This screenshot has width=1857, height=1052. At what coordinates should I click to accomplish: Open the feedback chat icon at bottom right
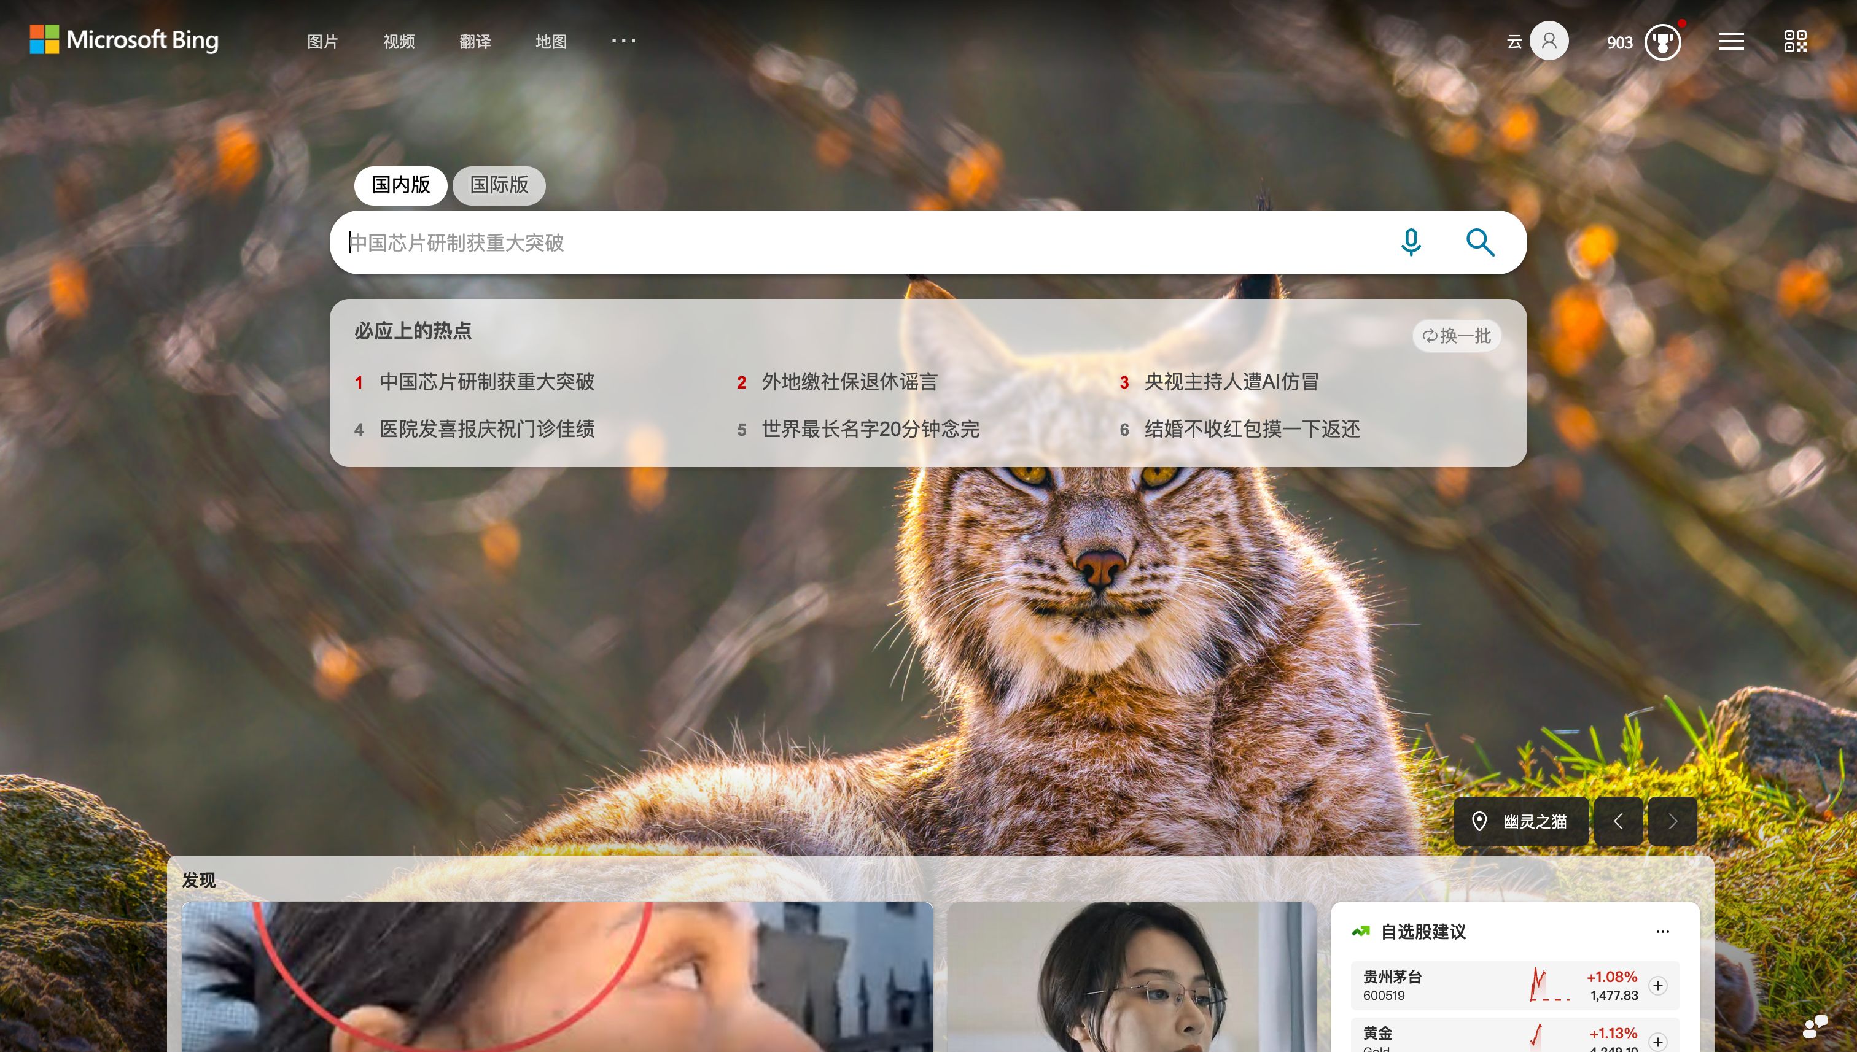pyautogui.click(x=1815, y=1026)
